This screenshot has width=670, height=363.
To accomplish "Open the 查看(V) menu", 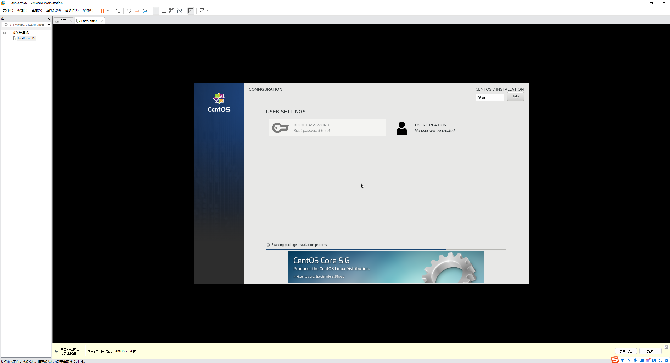I will 37,10.
